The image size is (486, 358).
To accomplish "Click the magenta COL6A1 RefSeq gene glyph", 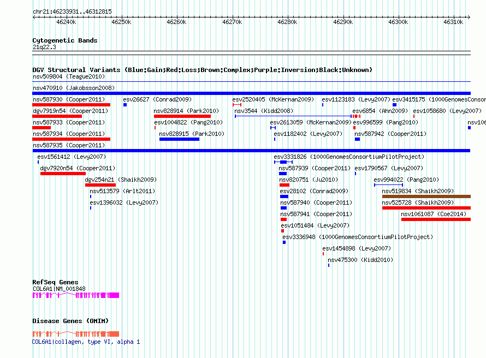I will pyautogui.click(x=75, y=295).
